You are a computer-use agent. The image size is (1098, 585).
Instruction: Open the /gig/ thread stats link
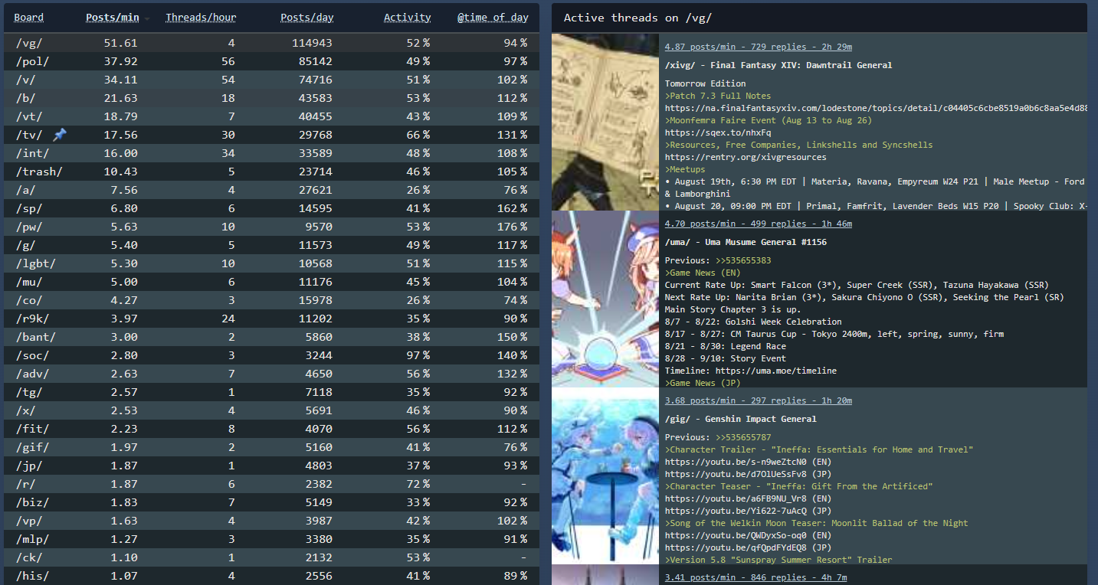(x=759, y=400)
